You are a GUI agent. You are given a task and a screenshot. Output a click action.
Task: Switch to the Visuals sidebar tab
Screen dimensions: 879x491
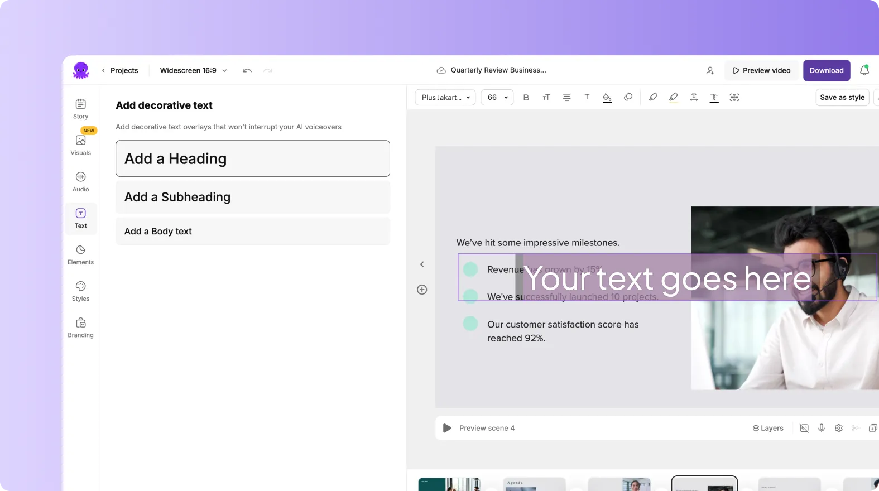click(x=81, y=145)
